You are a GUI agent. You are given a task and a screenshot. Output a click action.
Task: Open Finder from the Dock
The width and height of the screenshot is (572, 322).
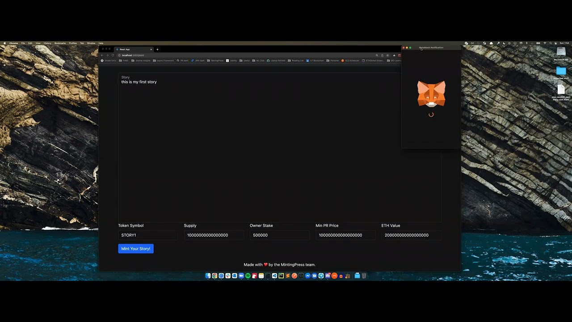208,276
